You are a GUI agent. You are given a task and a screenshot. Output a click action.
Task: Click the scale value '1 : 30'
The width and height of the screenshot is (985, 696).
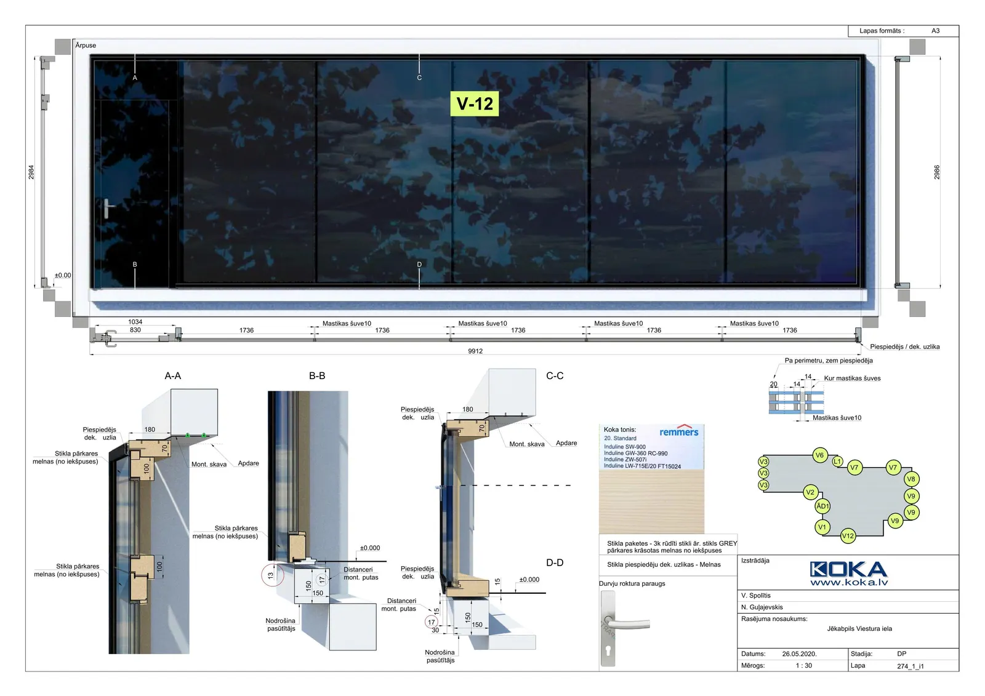pos(804,666)
